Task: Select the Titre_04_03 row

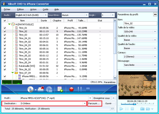Action: click(57, 45)
